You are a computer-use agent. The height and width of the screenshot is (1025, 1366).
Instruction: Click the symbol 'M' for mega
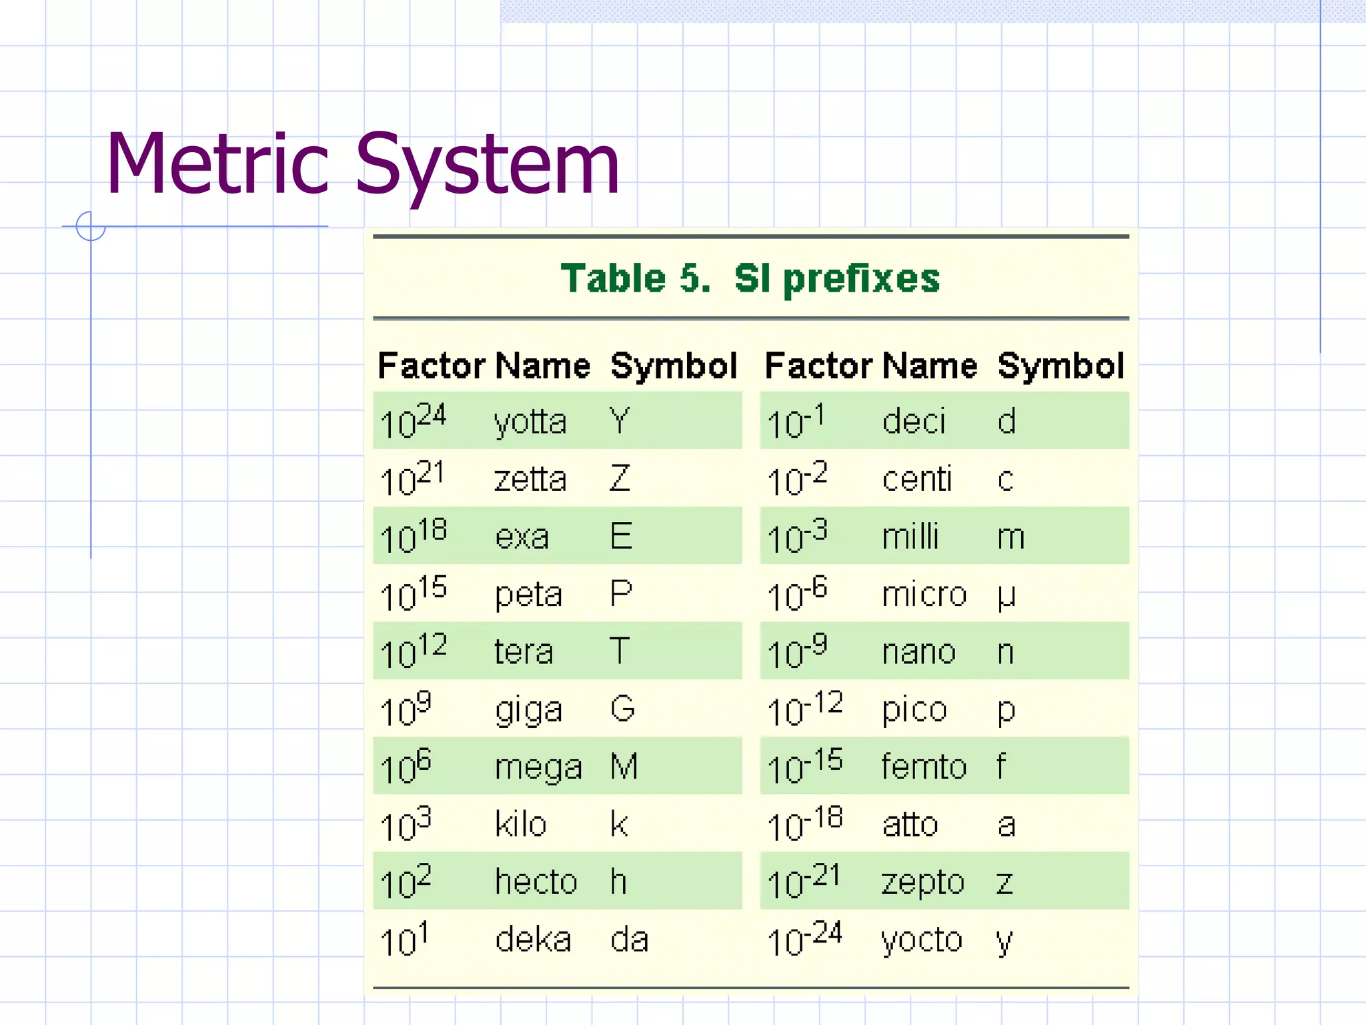(624, 766)
